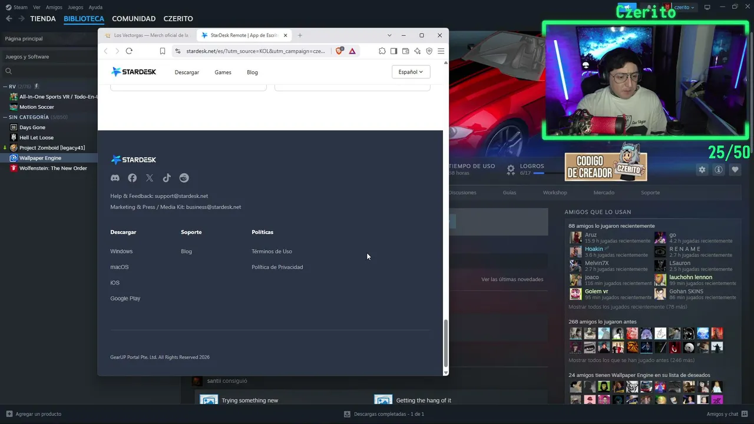Open the browser hamburger menu
The width and height of the screenshot is (754, 424).
(x=441, y=51)
